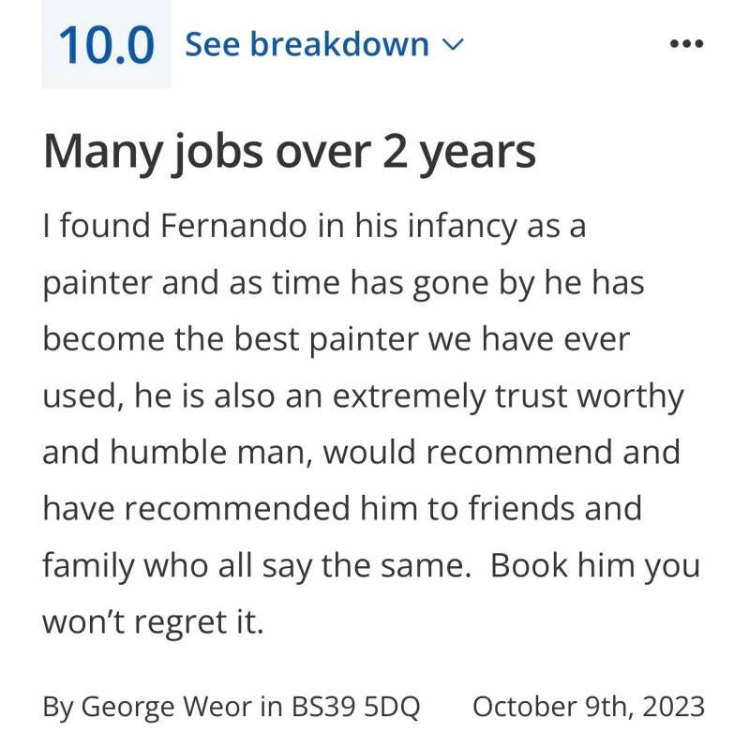Viewport: 749px width, 747px height.
Task: Click the reviewer name George Weor
Action: pyautogui.click(x=168, y=705)
